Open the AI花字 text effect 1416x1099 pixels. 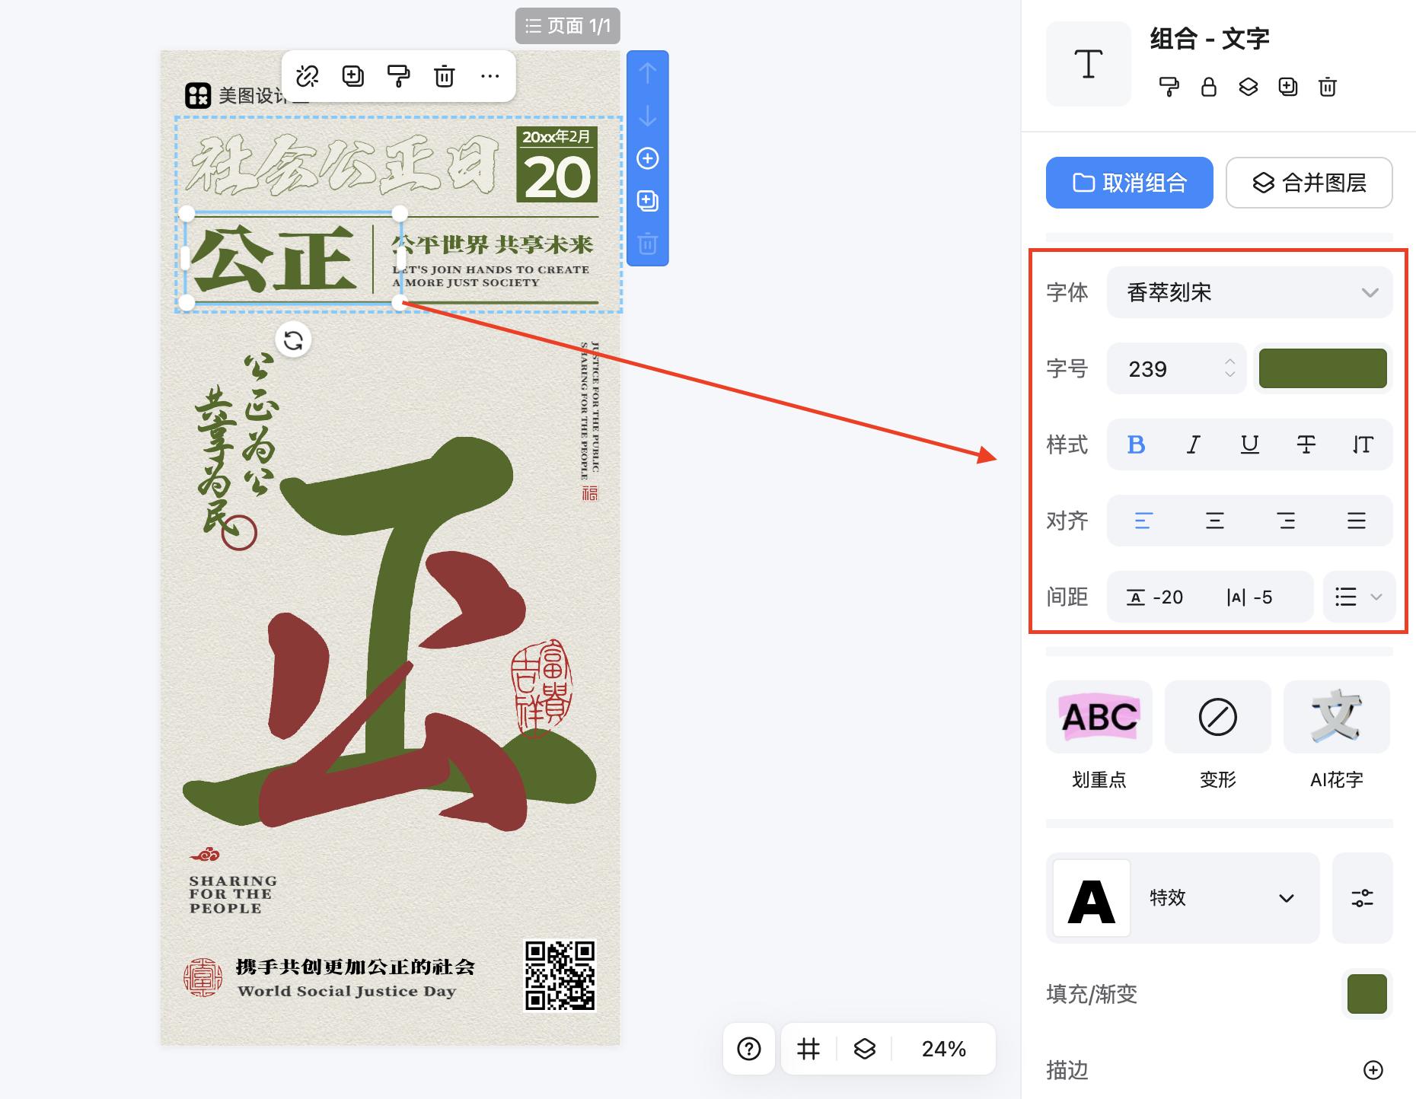click(1336, 716)
